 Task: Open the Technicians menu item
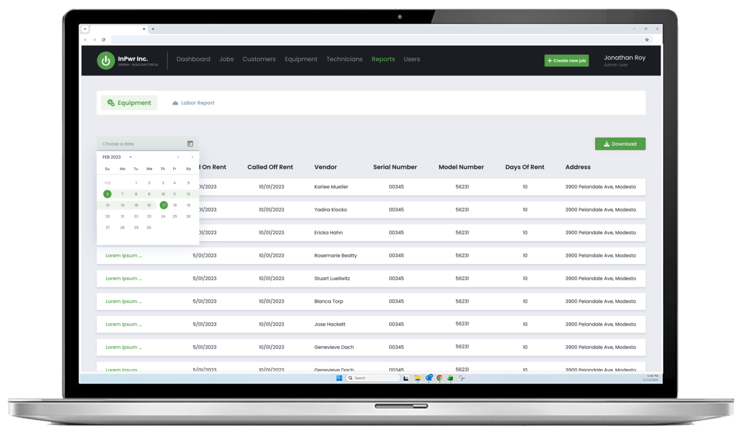(x=344, y=59)
